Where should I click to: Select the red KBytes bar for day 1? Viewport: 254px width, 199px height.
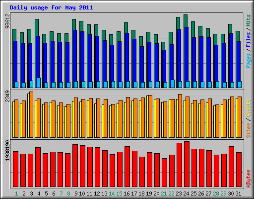[16, 169]
